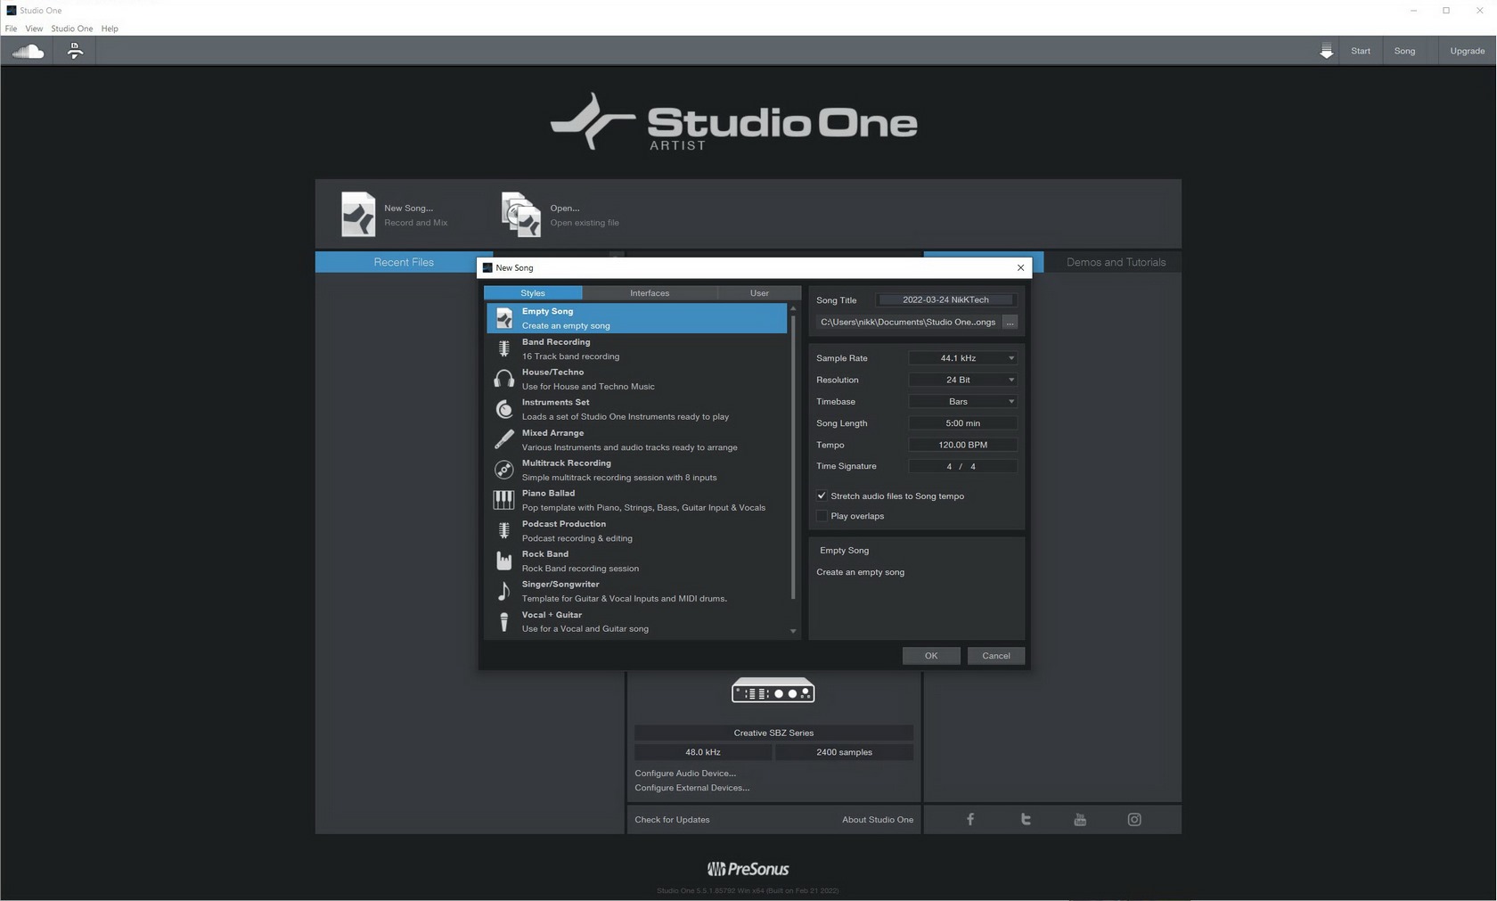Select the Piano Ballad keyboard icon
The height and width of the screenshot is (901, 1497).
504,500
